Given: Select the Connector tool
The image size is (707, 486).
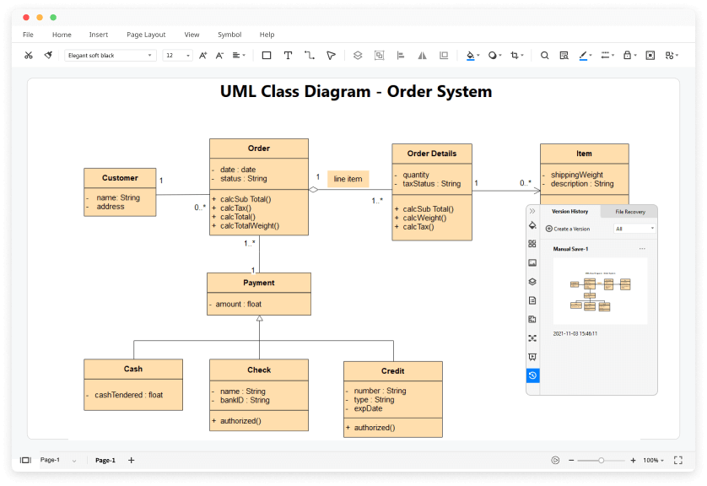Looking at the screenshot, I should pyautogui.click(x=310, y=56).
